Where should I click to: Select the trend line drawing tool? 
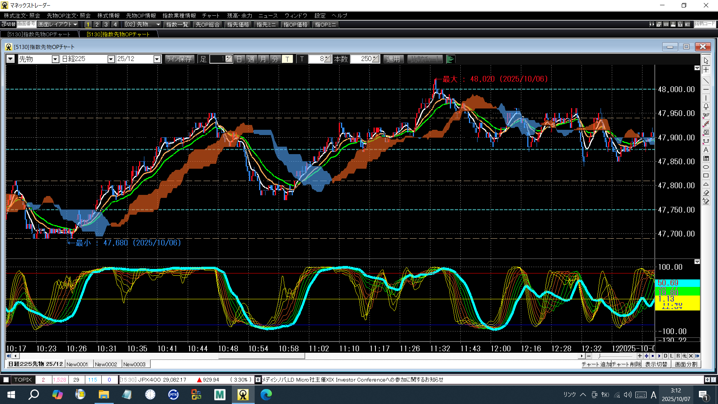(706, 81)
